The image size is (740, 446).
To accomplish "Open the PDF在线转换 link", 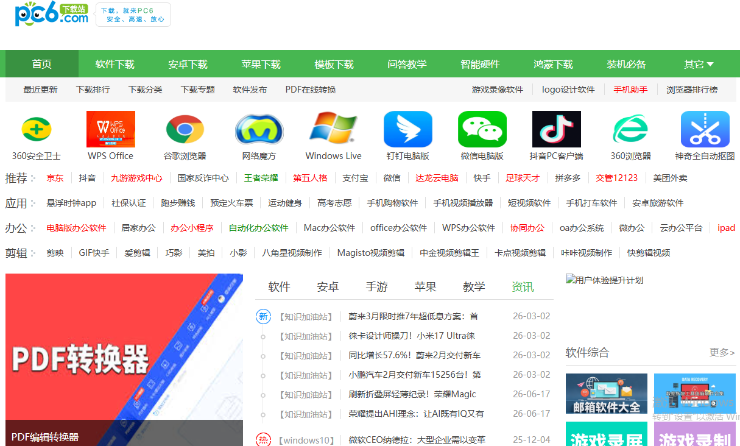I will [x=311, y=90].
